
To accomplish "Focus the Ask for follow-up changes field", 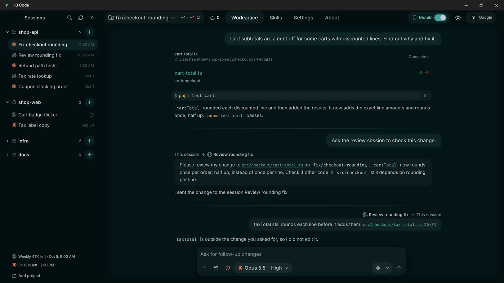I will coord(302,254).
